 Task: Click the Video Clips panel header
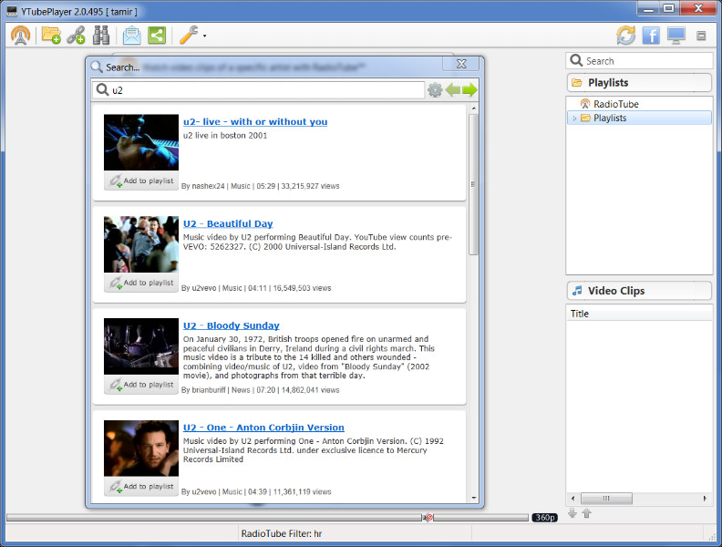pyautogui.click(x=639, y=291)
